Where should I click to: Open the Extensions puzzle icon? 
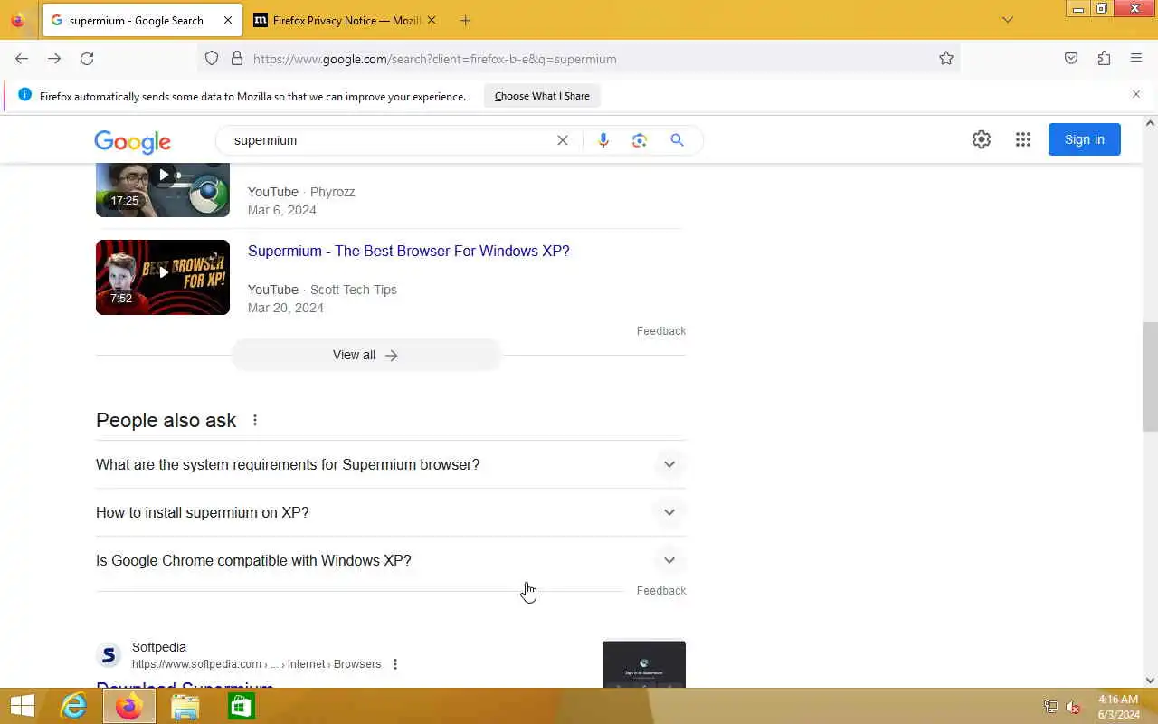(x=1104, y=59)
